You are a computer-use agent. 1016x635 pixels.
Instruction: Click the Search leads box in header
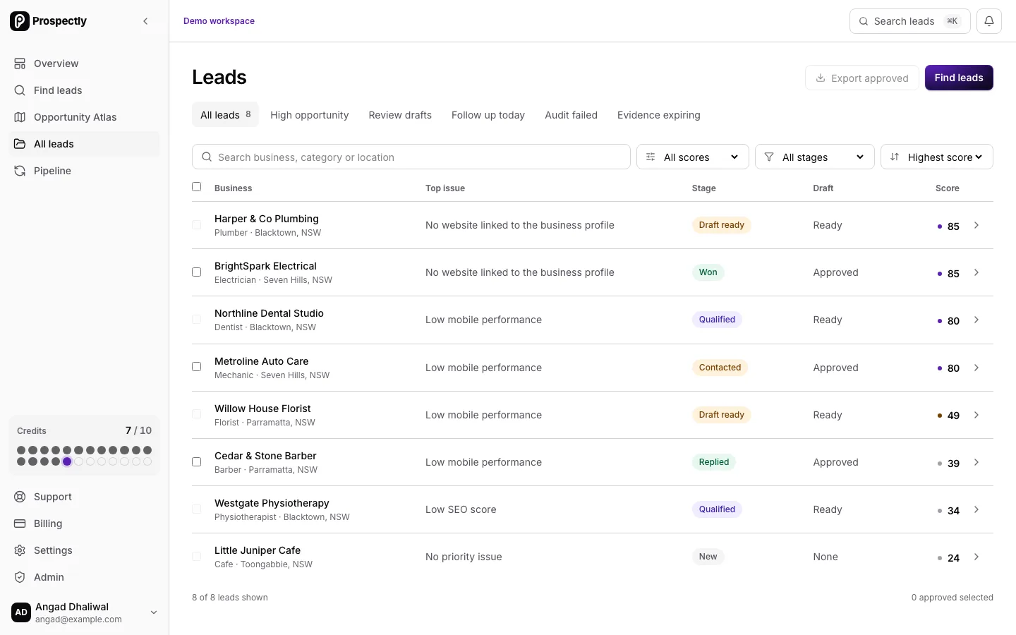point(910,21)
